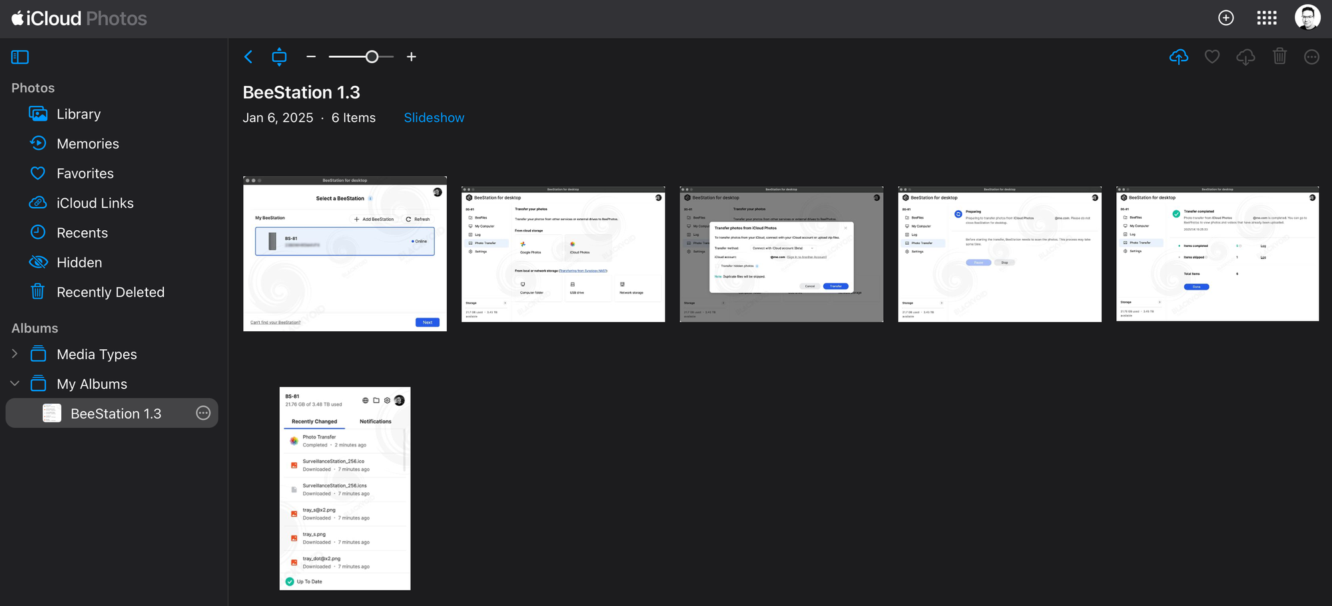Open the iCloud Photos transfer dialog thumbnail
This screenshot has height=606, width=1332.
pyautogui.click(x=781, y=254)
